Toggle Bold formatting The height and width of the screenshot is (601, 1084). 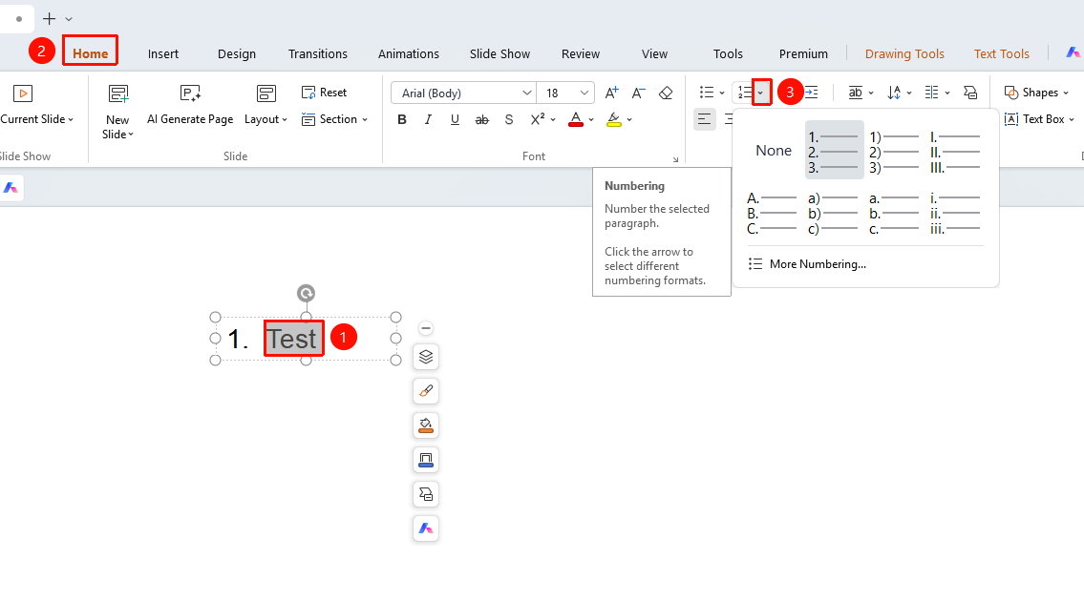(x=402, y=119)
